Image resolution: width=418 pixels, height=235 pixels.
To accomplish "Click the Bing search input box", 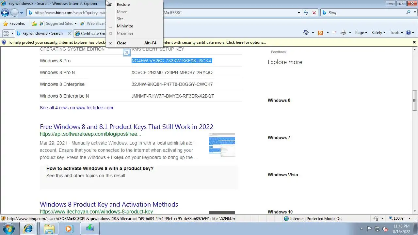I will coord(366,13).
